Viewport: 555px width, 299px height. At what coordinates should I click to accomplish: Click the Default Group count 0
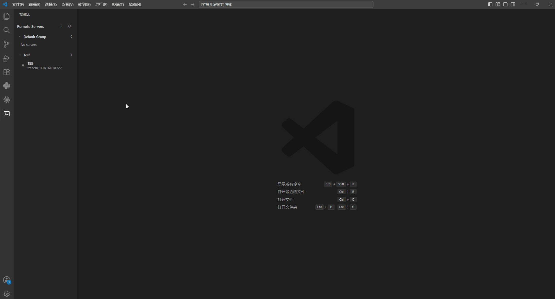tap(71, 37)
